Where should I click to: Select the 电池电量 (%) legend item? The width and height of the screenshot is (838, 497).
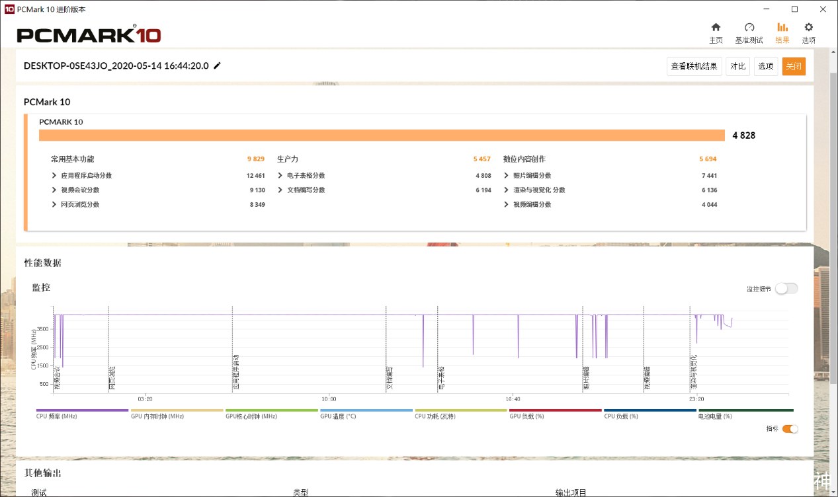coord(745,414)
